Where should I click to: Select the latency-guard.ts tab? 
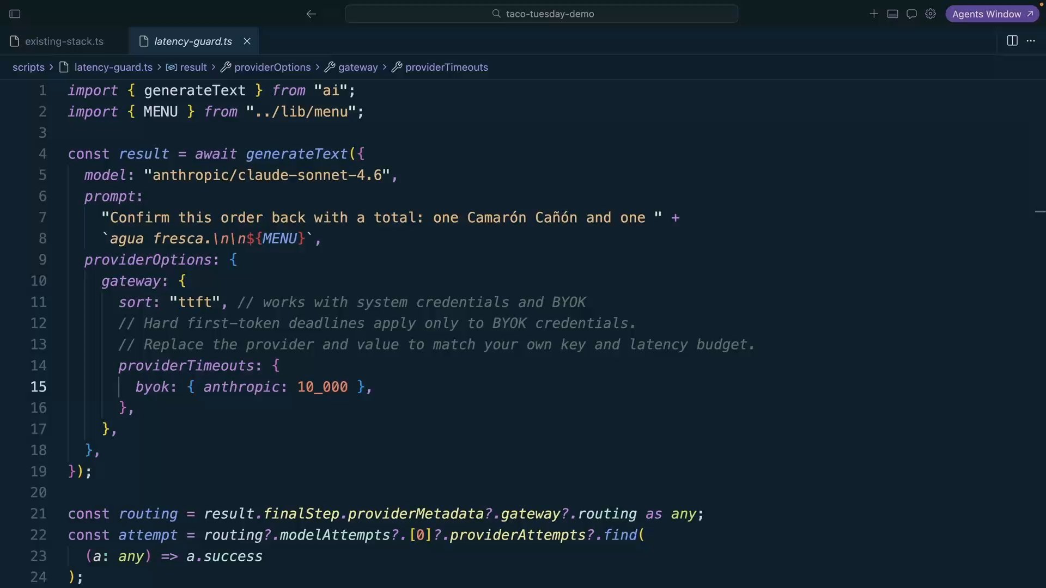[193, 41]
